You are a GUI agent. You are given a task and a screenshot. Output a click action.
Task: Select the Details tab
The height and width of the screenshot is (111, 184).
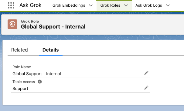click(51, 50)
